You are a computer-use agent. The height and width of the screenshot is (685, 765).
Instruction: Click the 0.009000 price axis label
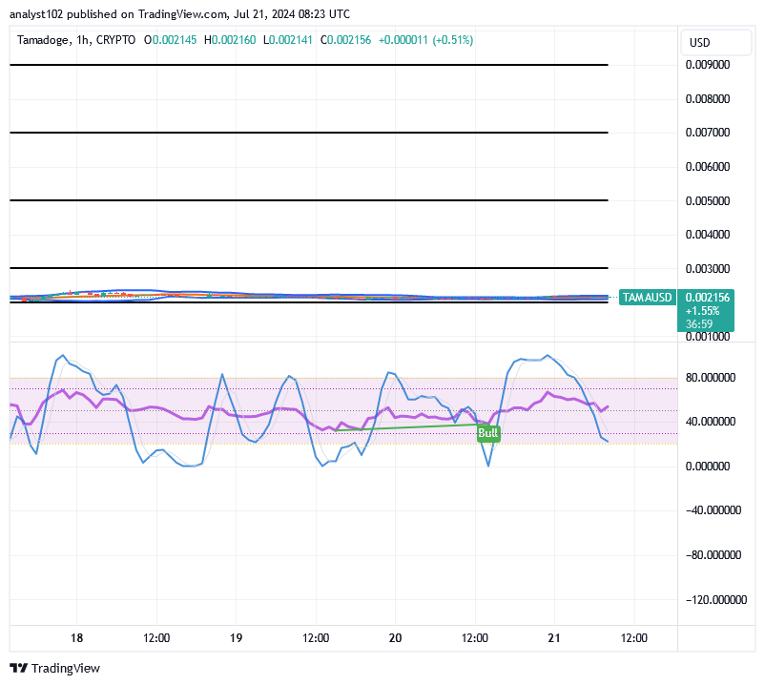point(708,65)
